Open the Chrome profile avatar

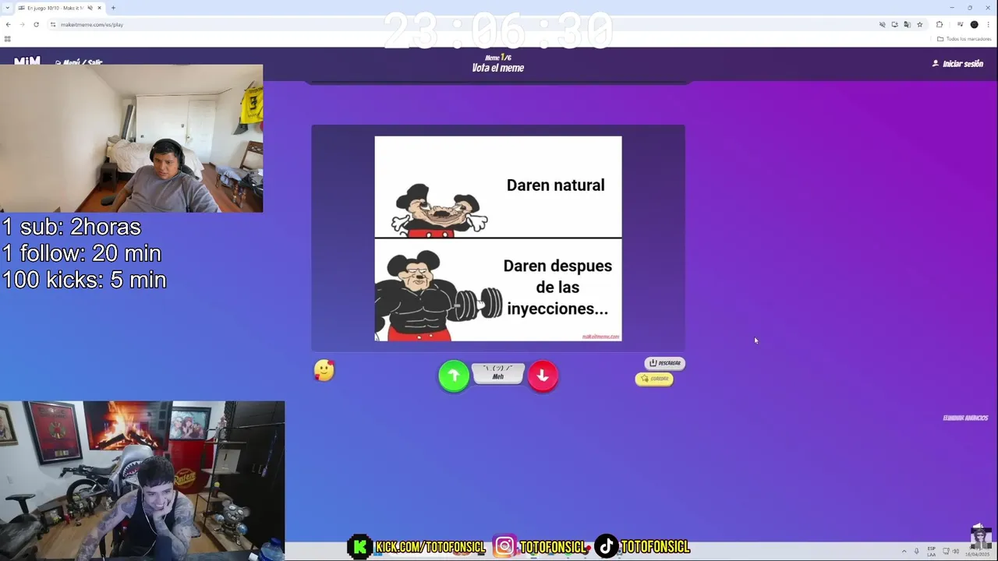click(974, 24)
